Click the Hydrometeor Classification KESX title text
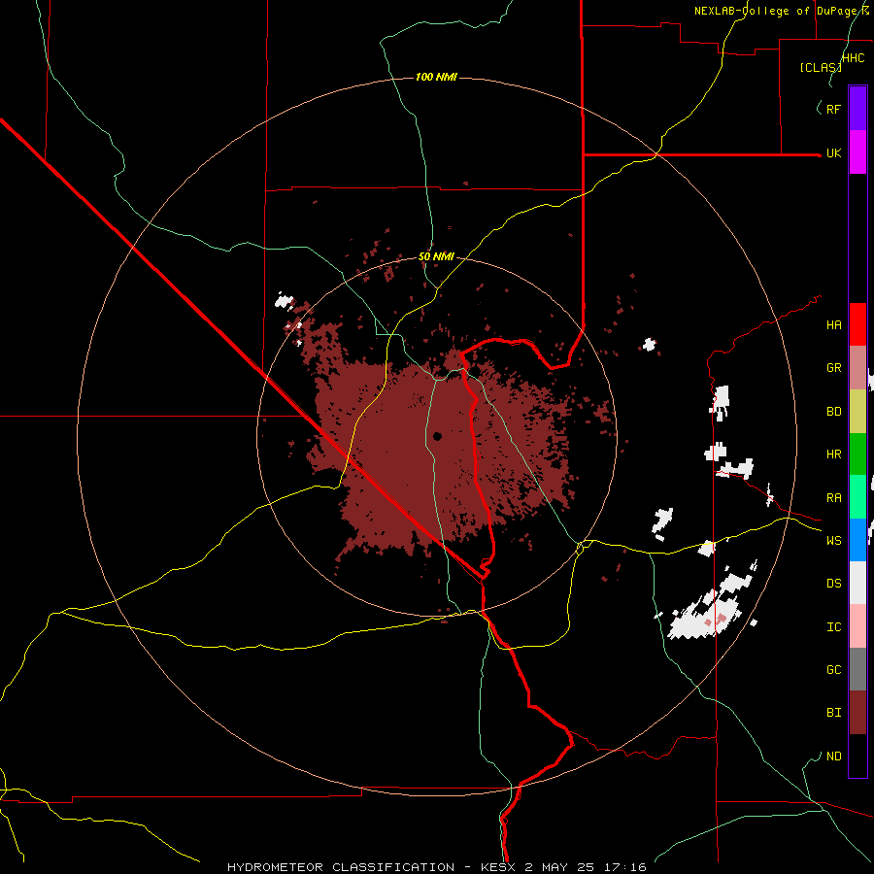The height and width of the screenshot is (874, 874). pos(436,867)
